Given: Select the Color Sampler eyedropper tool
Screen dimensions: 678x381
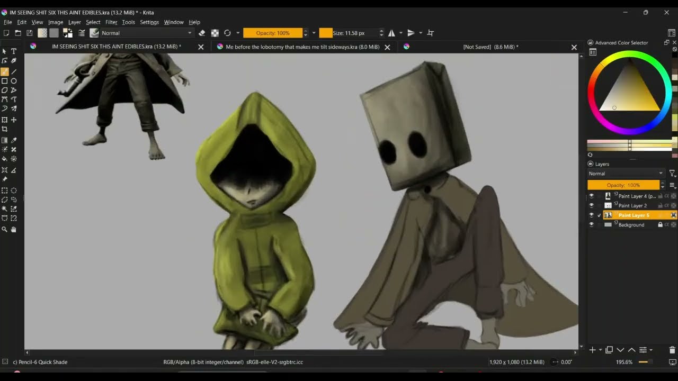Looking at the screenshot, I should (14, 140).
